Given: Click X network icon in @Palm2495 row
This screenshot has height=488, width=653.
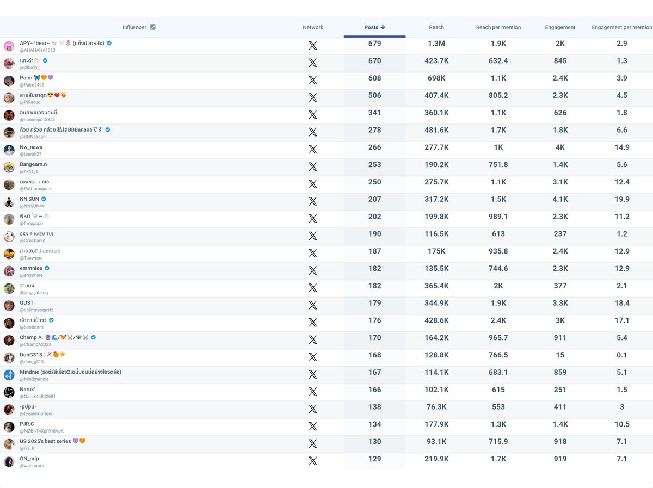Looking at the screenshot, I should click(313, 81).
